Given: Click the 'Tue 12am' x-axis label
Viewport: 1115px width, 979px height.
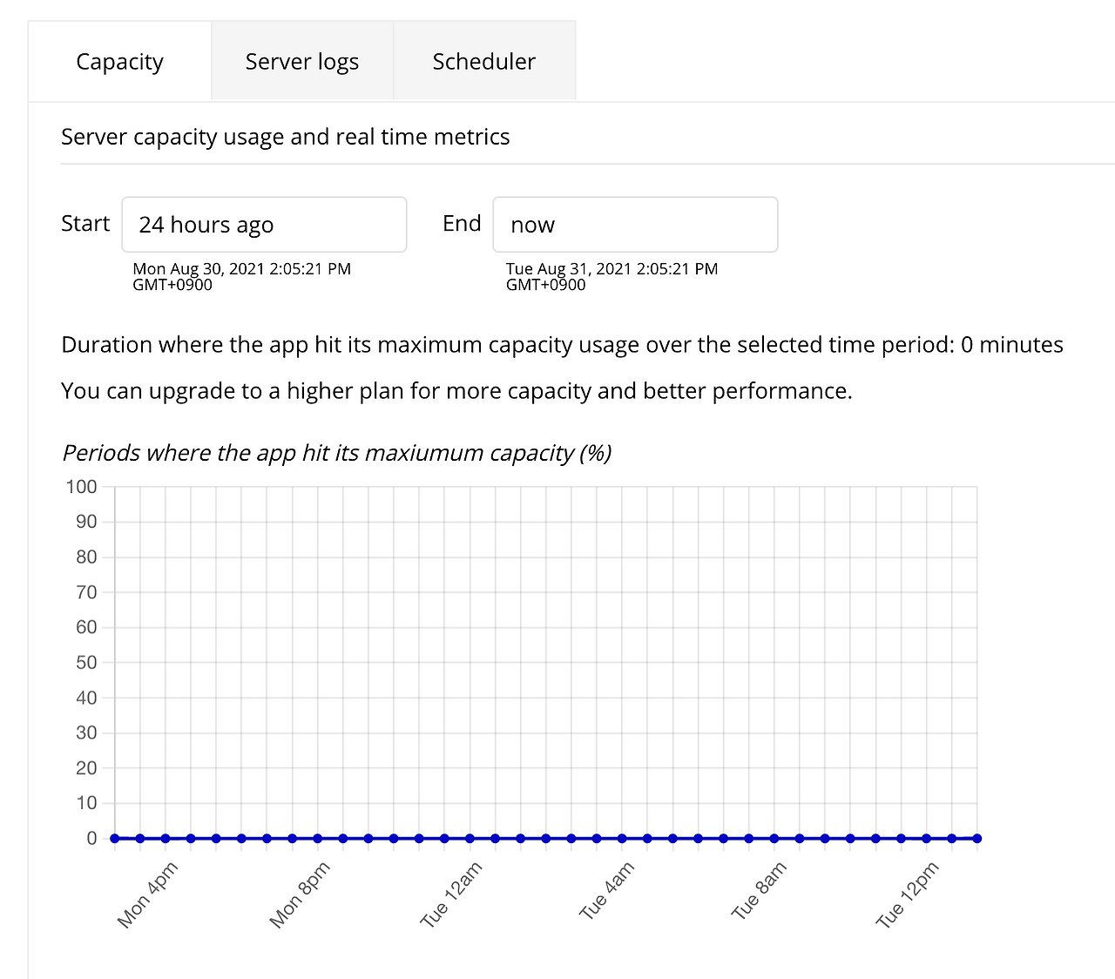Looking at the screenshot, I should pyautogui.click(x=450, y=895).
